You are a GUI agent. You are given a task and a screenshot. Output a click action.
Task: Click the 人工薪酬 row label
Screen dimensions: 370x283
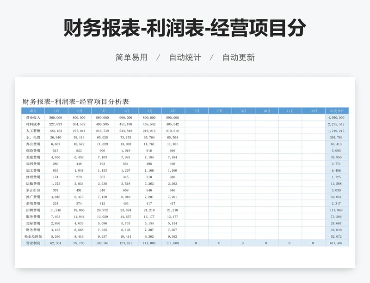tap(33, 131)
